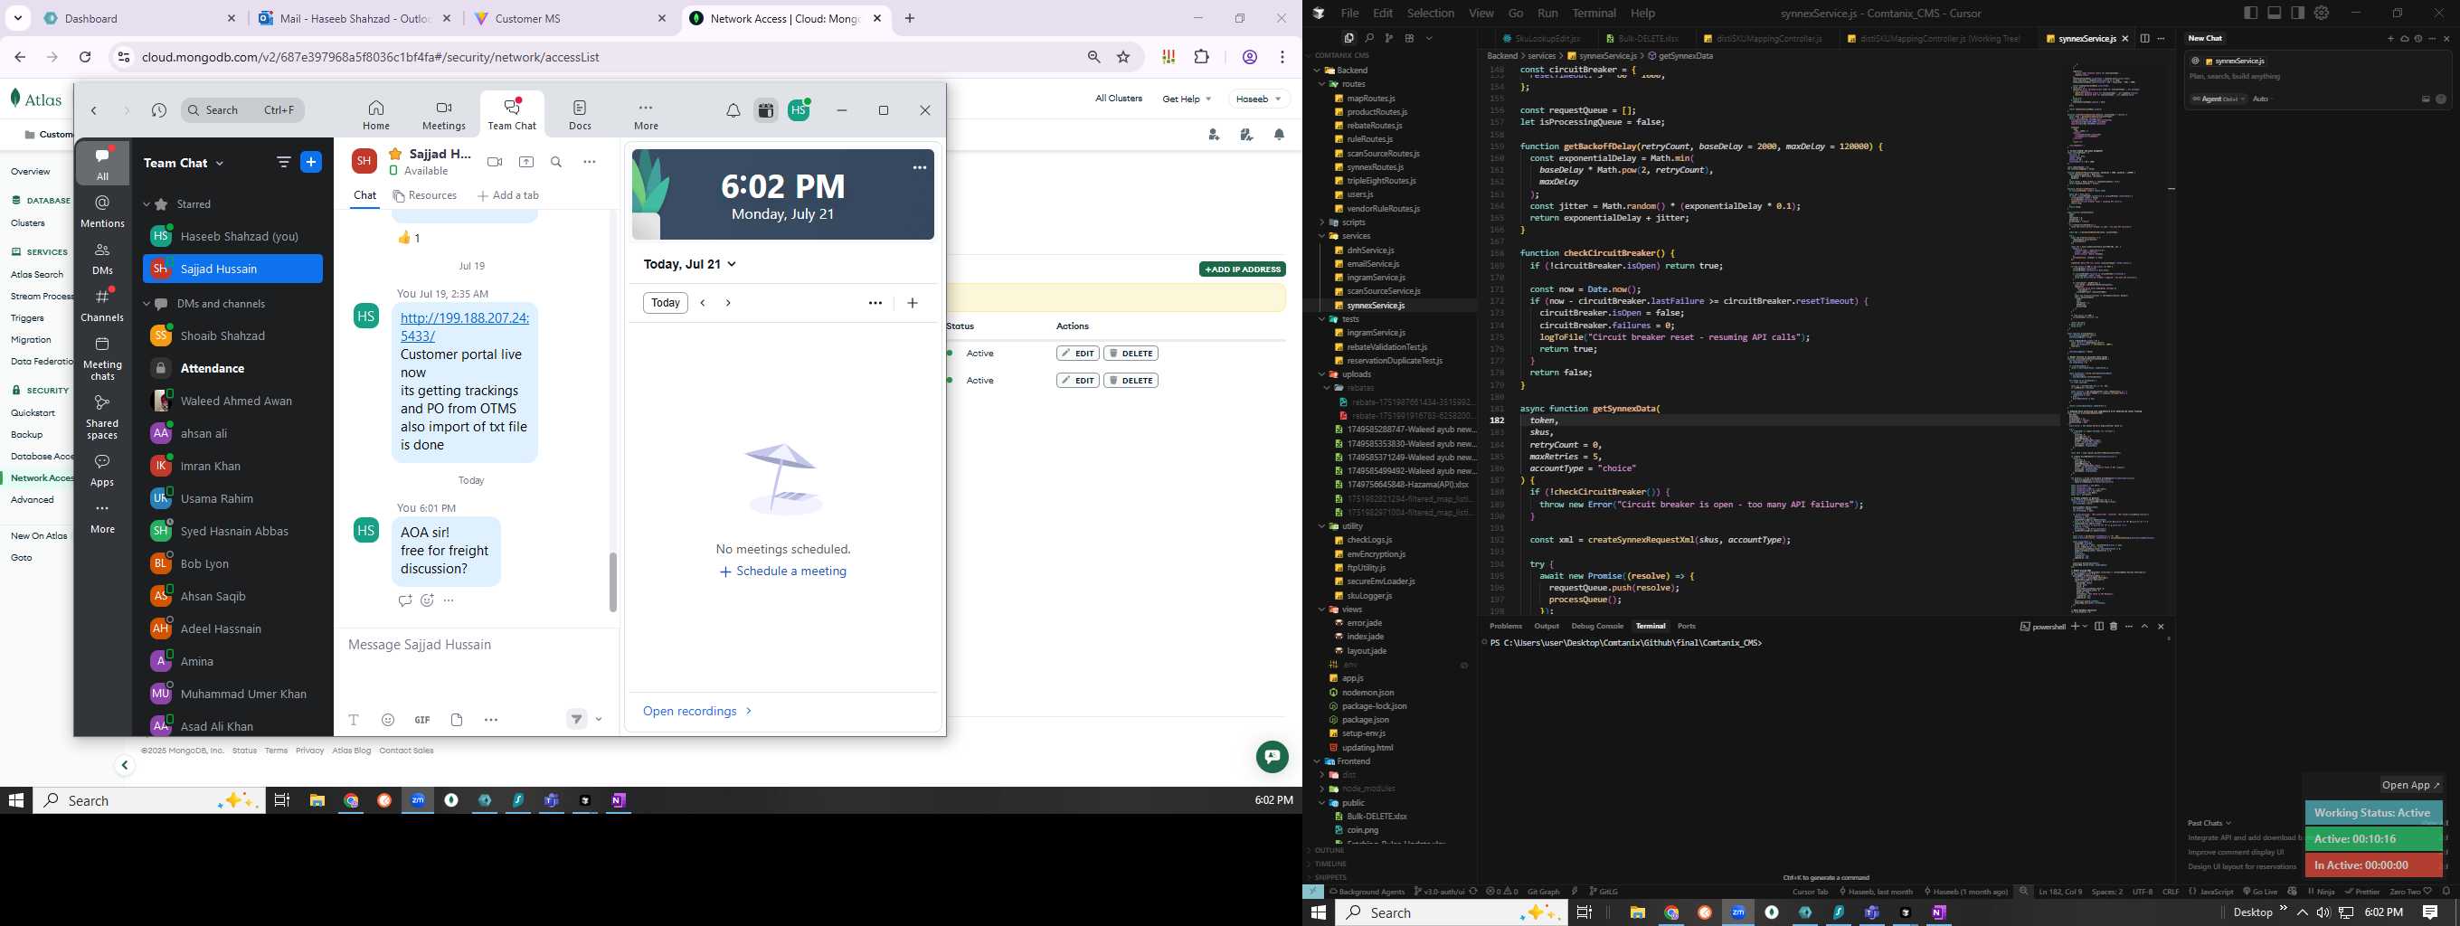Open Bulk-DELETE.xlsx editor tab
Image resolution: width=2460 pixels, height=926 pixels.
pos(1646,39)
